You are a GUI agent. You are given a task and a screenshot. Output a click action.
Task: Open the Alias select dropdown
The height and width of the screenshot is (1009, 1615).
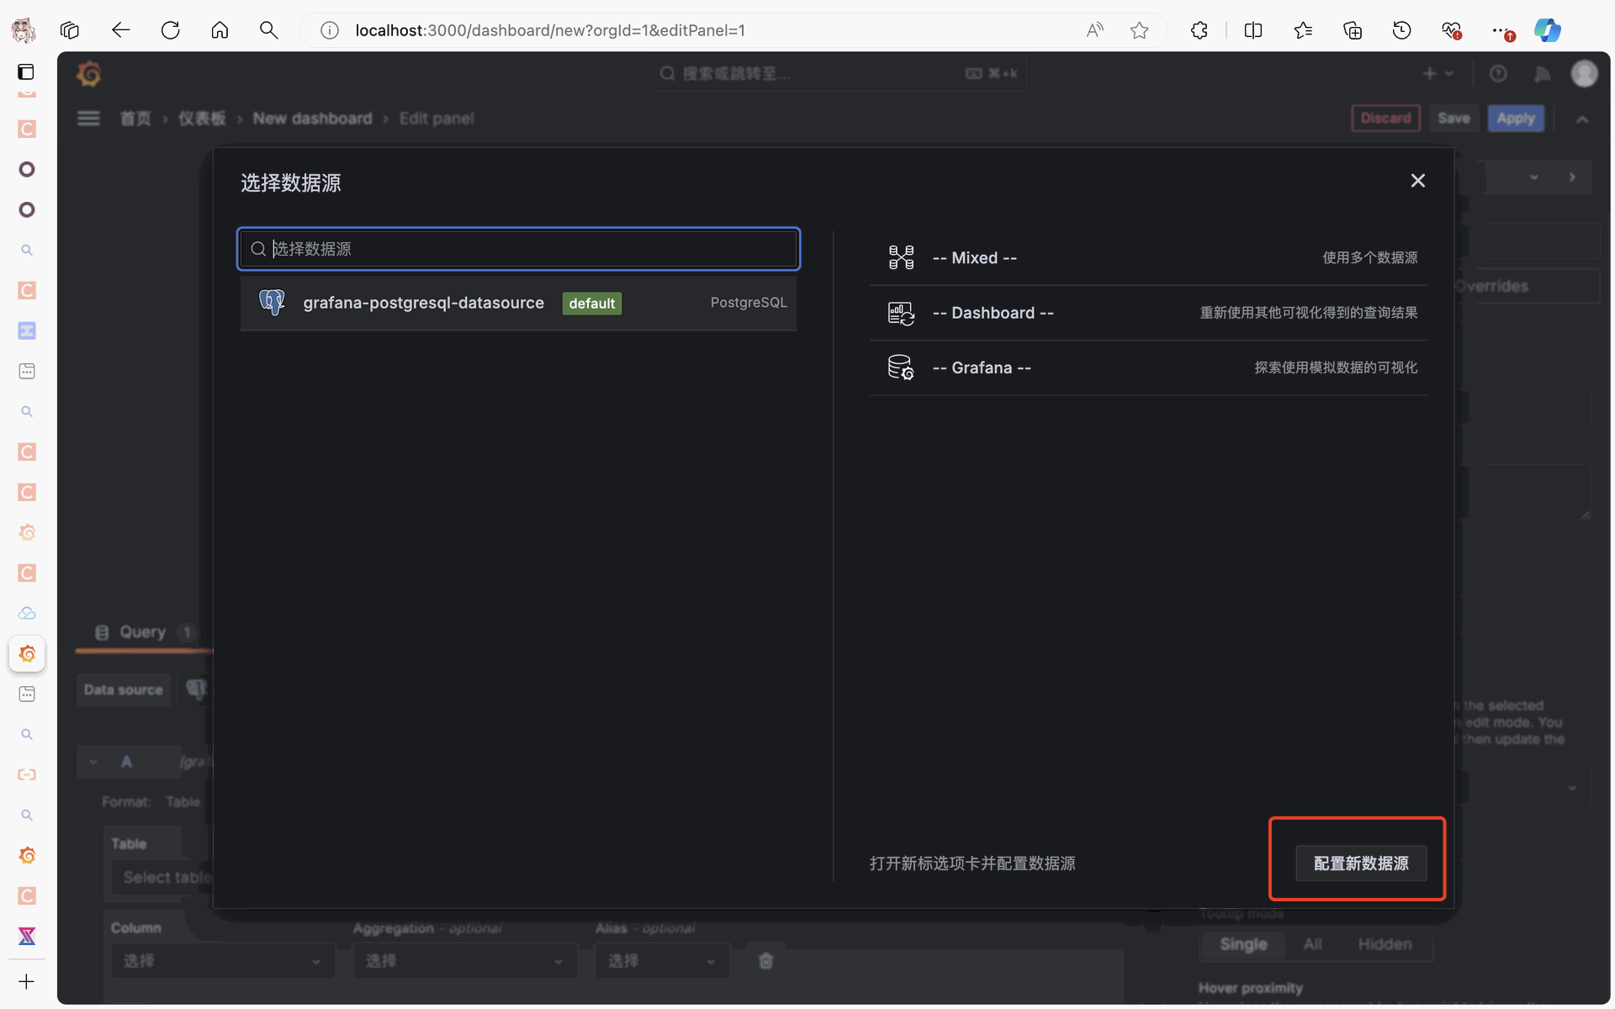click(663, 961)
